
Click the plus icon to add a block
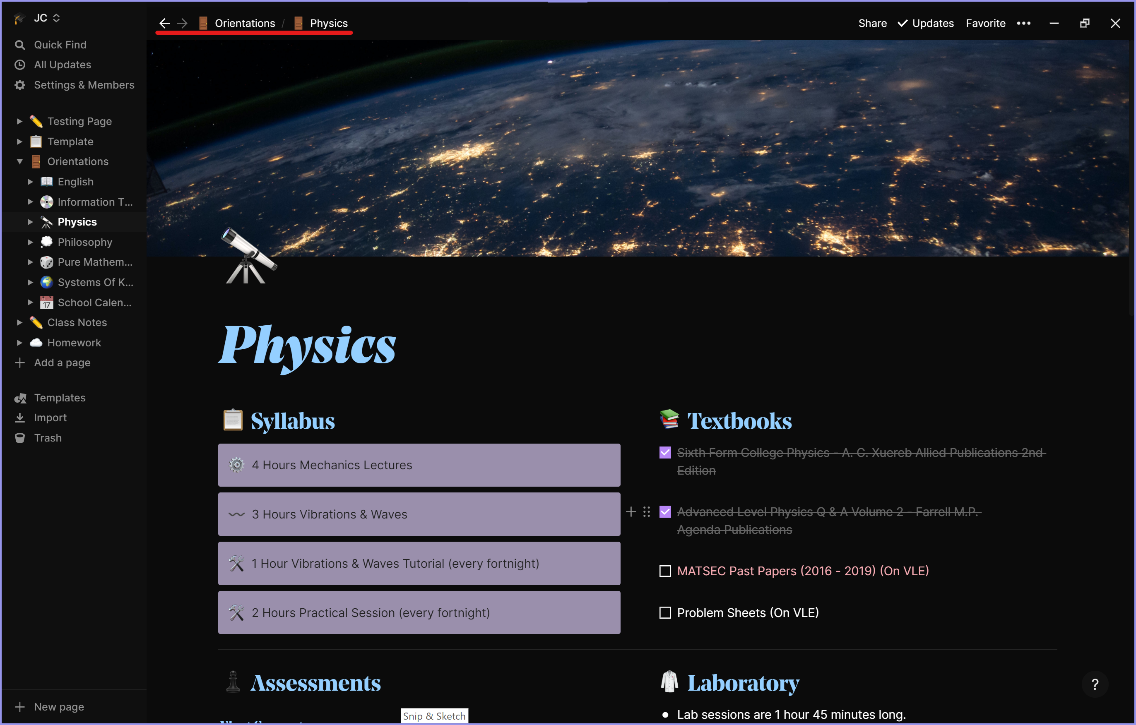click(x=631, y=512)
